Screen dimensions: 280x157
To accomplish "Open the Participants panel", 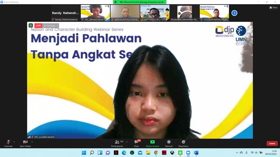I will tap(117, 143).
